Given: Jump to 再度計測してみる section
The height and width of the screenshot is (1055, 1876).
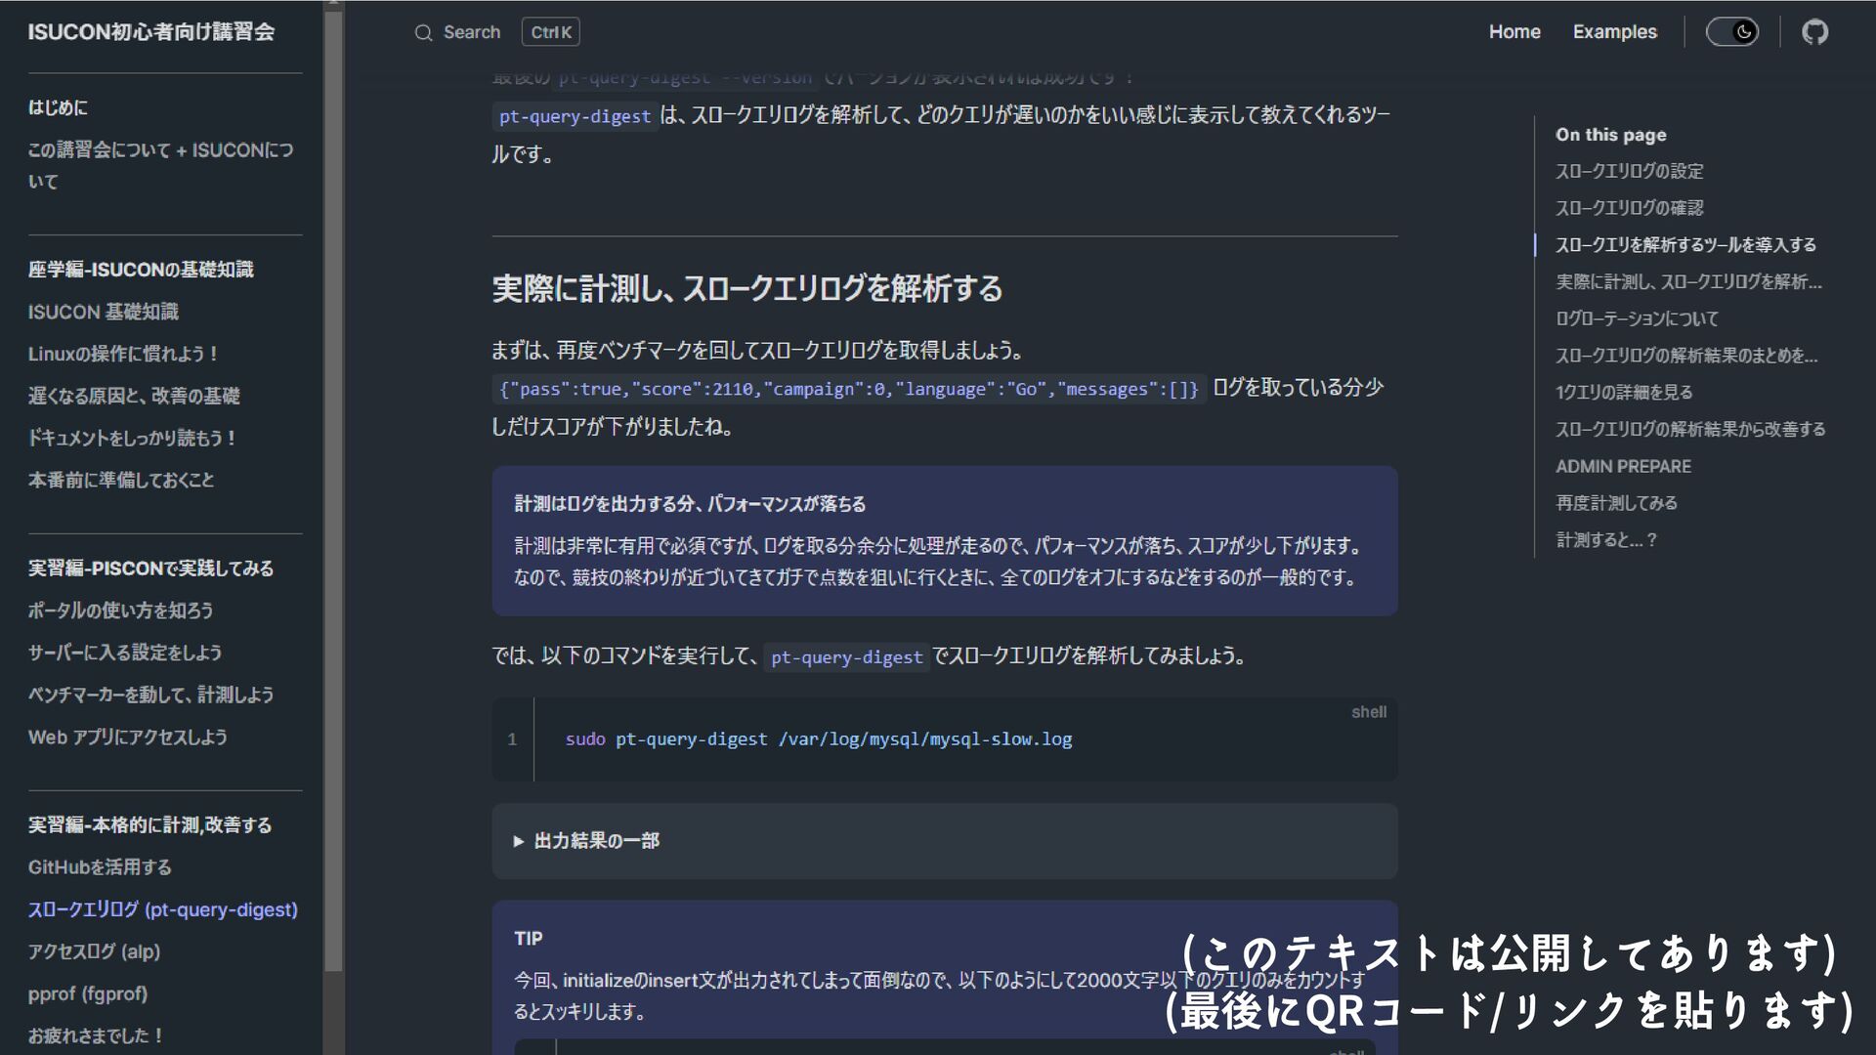Looking at the screenshot, I should pyautogui.click(x=1616, y=503).
